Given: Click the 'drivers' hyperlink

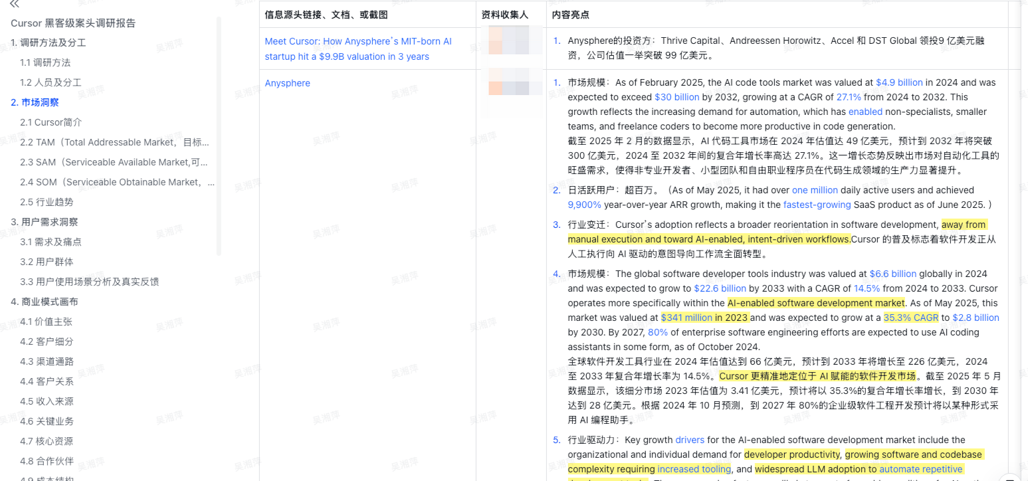Looking at the screenshot, I should point(690,440).
